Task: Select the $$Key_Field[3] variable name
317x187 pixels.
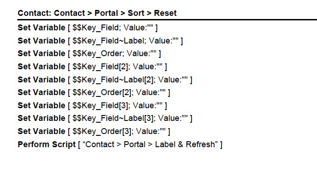Action: [x=100, y=106]
